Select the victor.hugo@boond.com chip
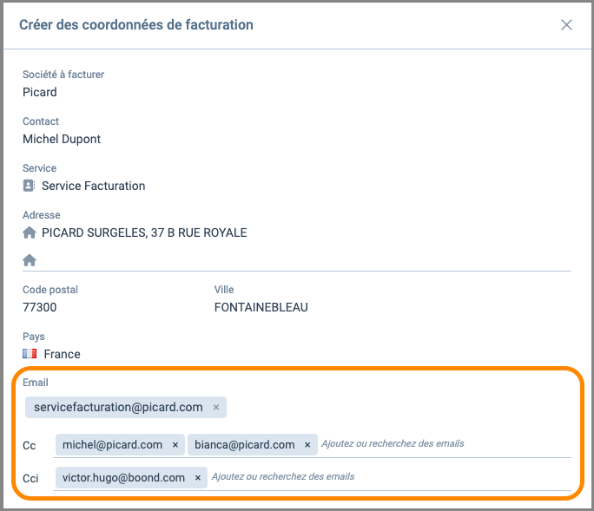594x511 pixels. click(123, 478)
